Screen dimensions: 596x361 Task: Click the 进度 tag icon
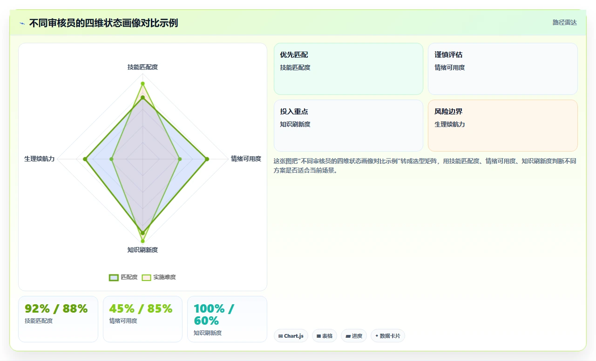(348, 336)
